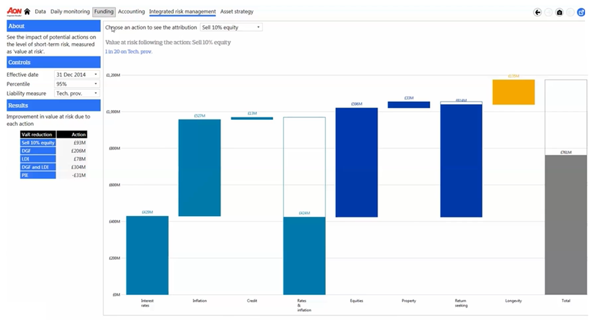
Task: Click the grey Total bar in chart
Action: click(x=565, y=224)
